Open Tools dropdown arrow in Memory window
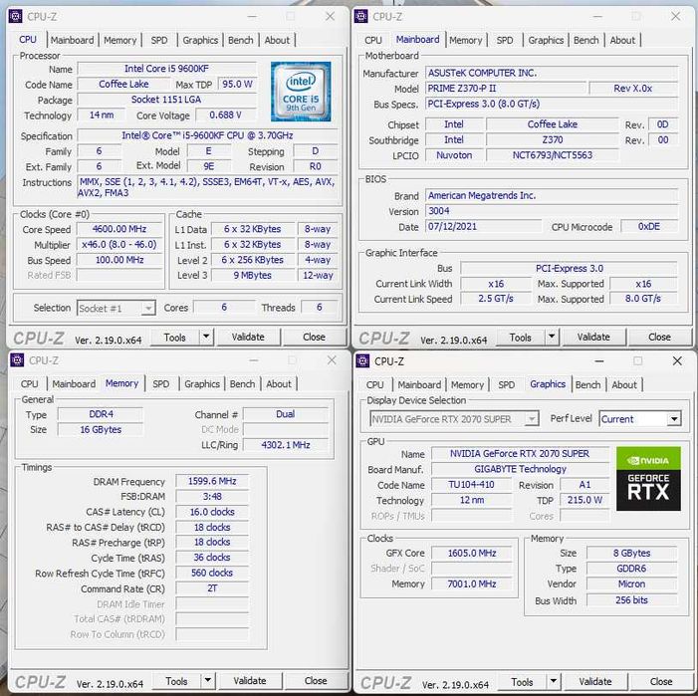Viewport: 698px width, 696px height. pyautogui.click(x=208, y=681)
